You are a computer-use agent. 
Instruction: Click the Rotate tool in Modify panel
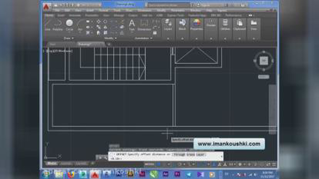(105, 21)
